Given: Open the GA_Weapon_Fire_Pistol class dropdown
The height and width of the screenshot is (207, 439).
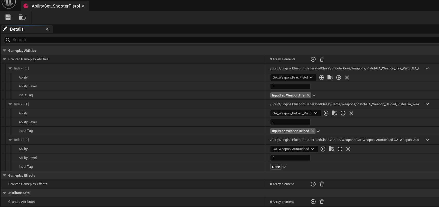Looking at the screenshot, I should (x=293, y=77).
